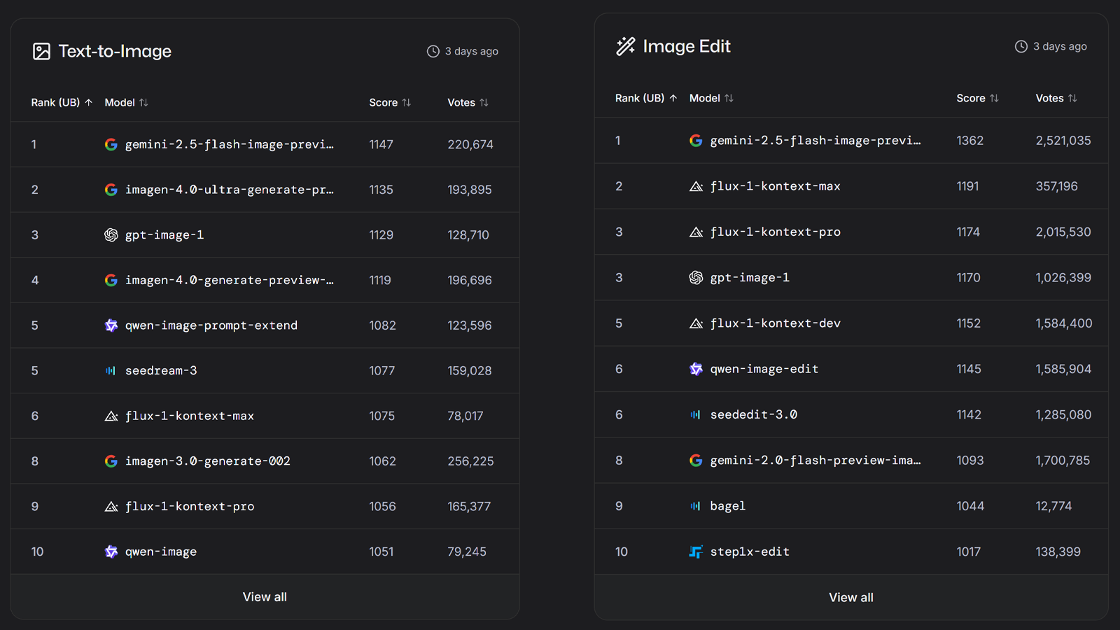Open View all under Image Edit
This screenshot has height=630, width=1120.
tap(851, 598)
